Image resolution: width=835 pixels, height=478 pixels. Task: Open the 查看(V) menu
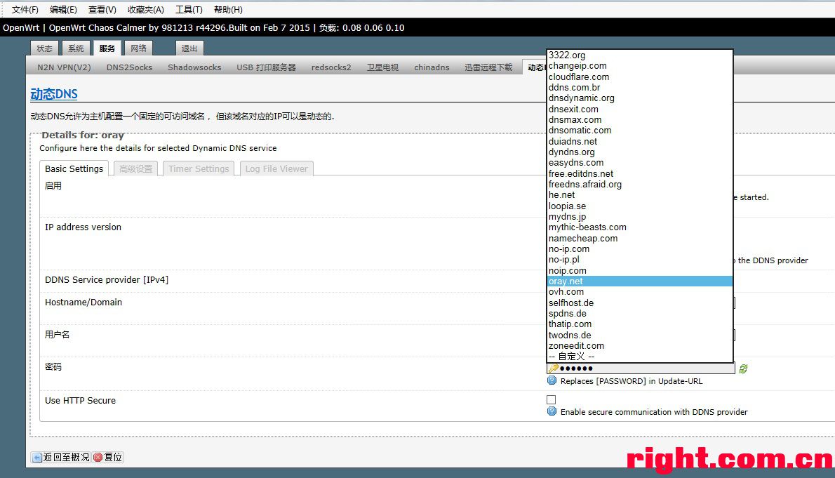pyautogui.click(x=102, y=10)
